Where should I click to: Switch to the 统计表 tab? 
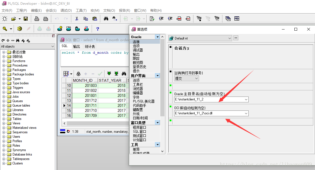pos(90,46)
